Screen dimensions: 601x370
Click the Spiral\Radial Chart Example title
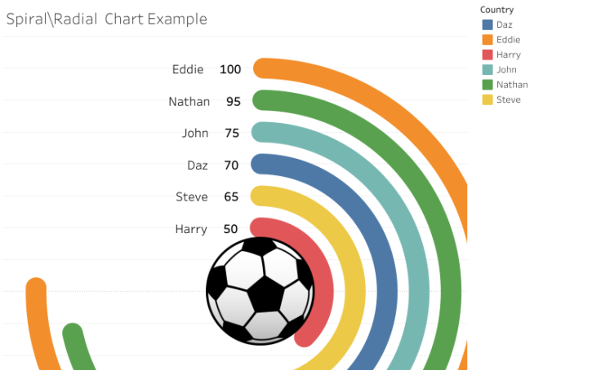point(107,19)
